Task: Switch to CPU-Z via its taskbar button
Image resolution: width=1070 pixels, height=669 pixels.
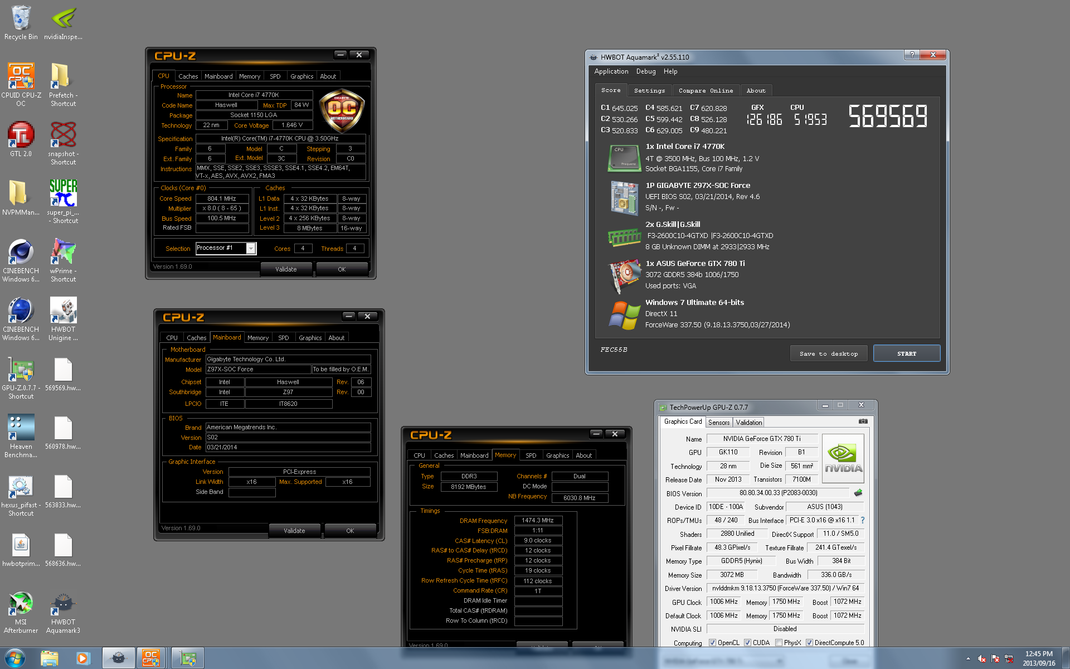Action: [x=151, y=658]
